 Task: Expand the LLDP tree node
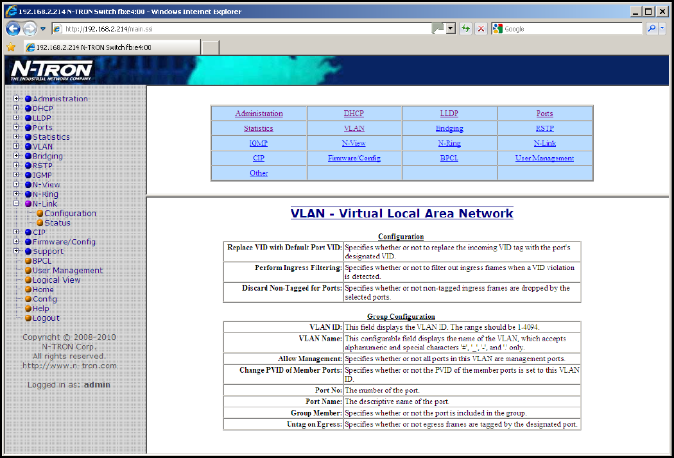(16, 117)
